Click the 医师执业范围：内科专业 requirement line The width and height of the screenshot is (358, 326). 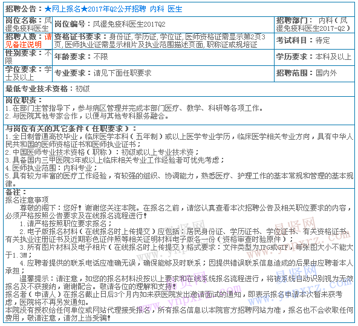point(51,168)
